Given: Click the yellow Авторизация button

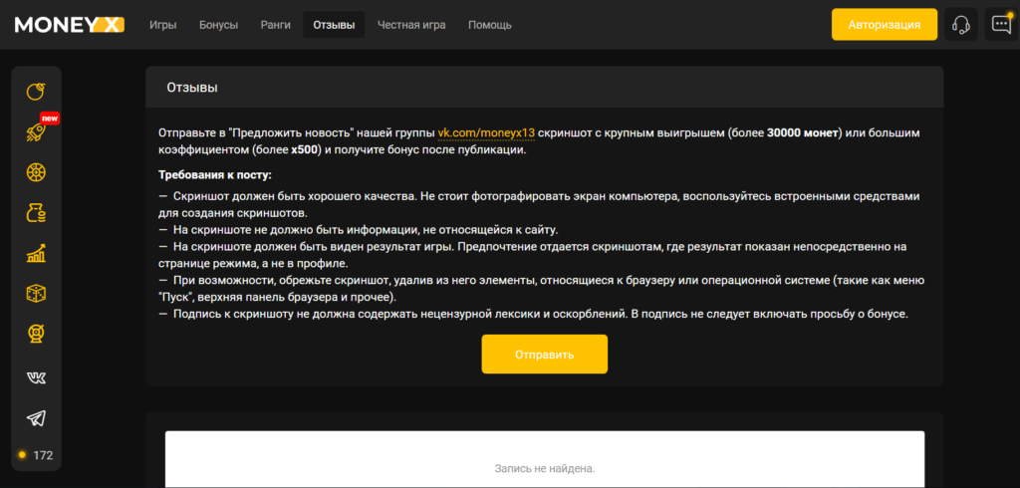Looking at the screenshot, I should coord(885,25).
